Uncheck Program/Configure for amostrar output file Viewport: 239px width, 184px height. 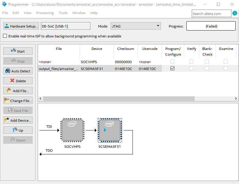(172, 69)
